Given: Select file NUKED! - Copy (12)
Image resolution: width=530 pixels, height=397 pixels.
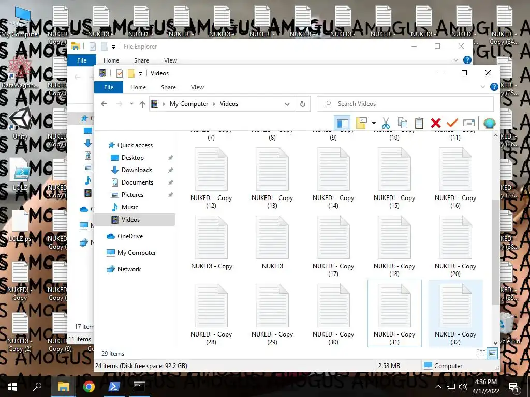Looking at the screenshot, I should coord(211,178).
